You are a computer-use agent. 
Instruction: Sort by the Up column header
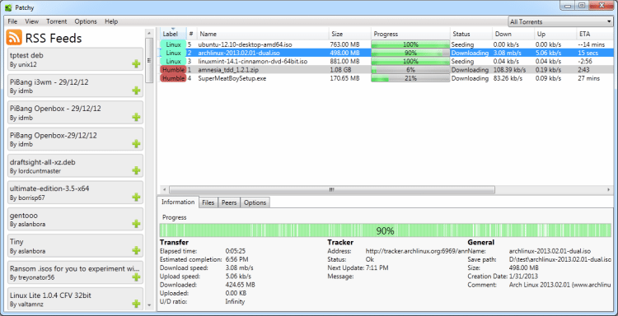click(555, 34)
